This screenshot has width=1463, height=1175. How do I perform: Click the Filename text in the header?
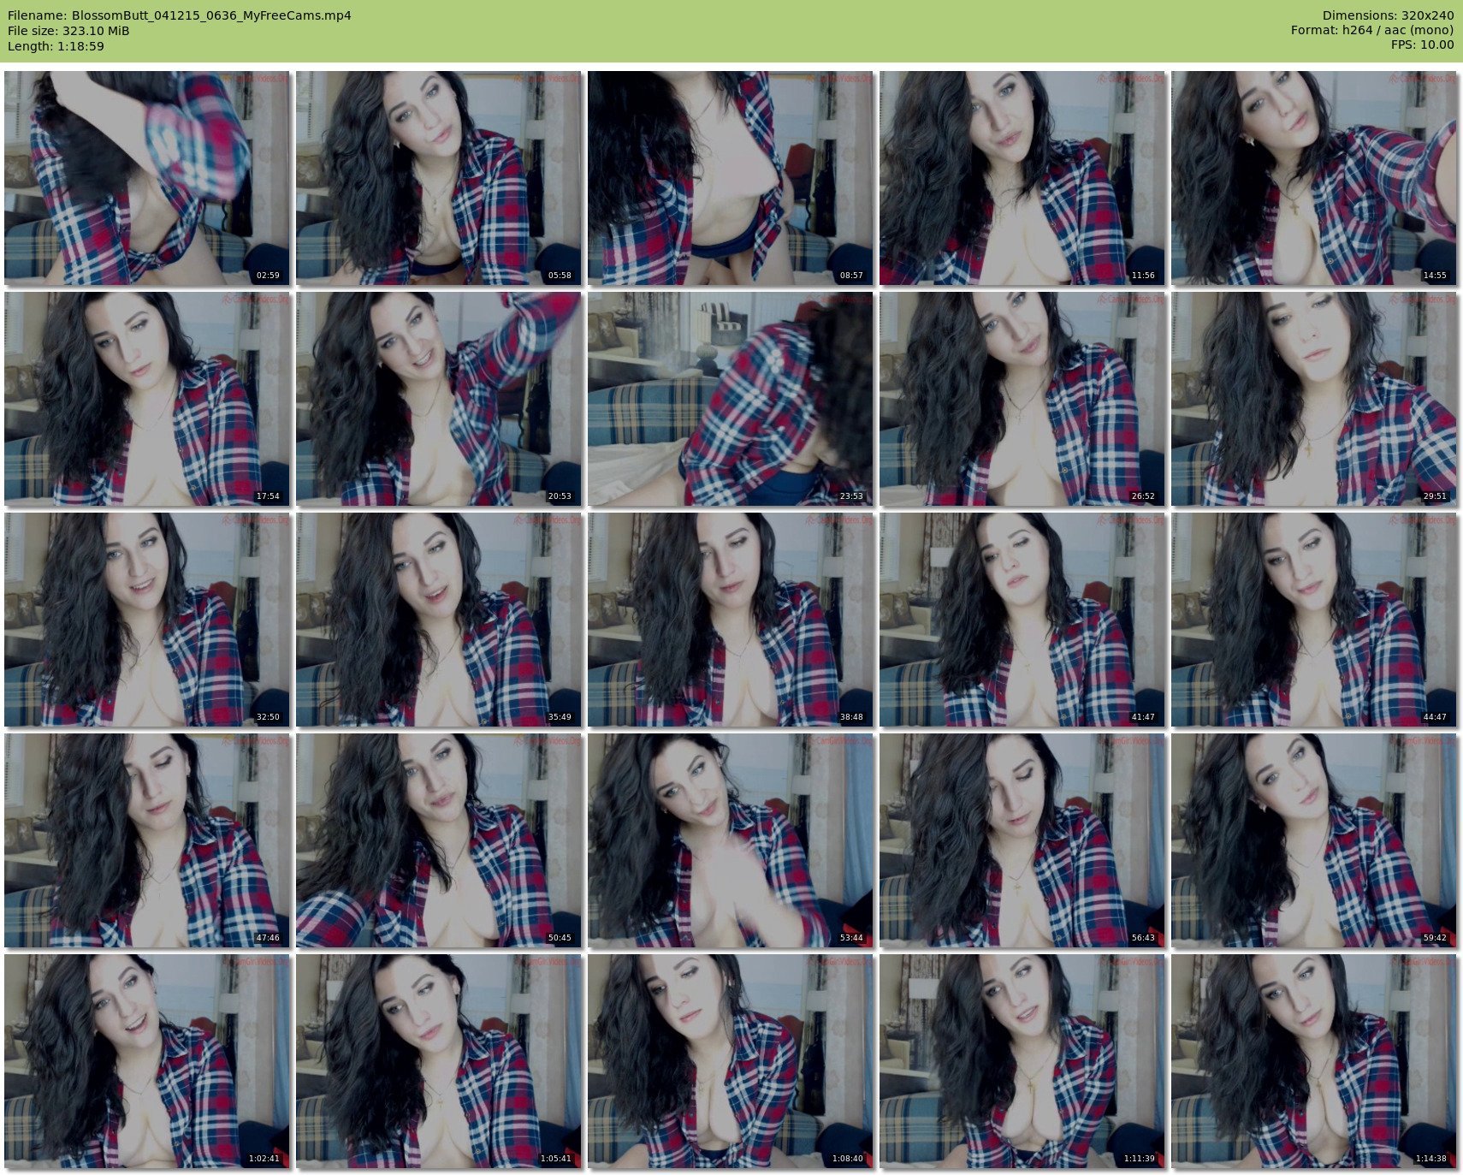180,15
